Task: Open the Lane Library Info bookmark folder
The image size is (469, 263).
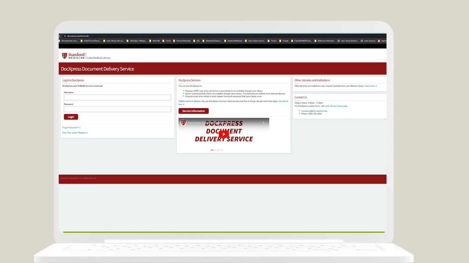Action: pos(114,41)
